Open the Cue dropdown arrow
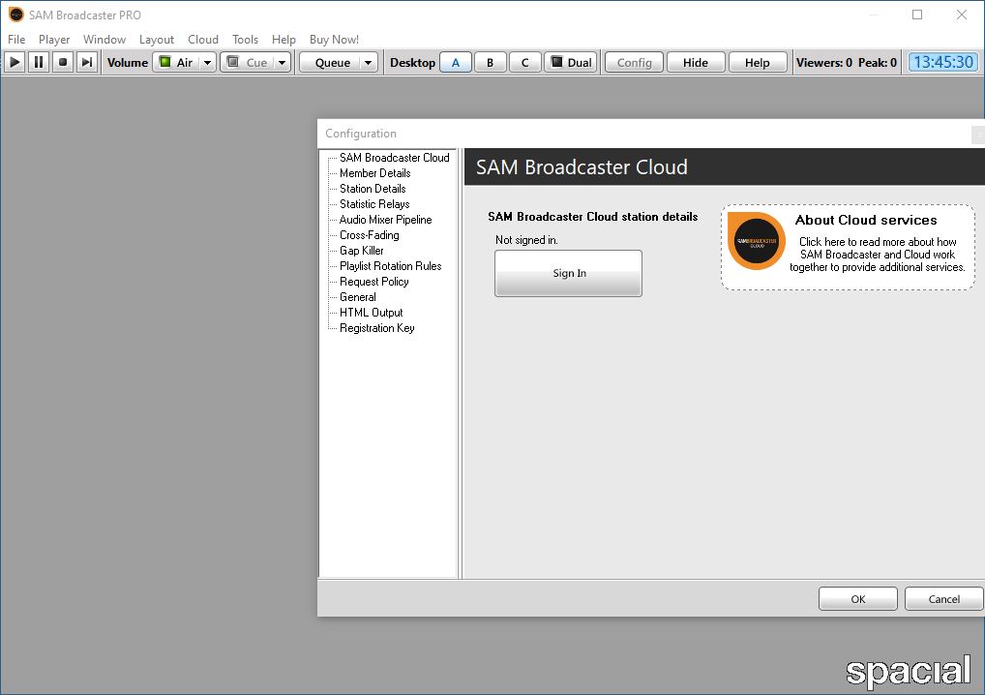Image resolution: width=985 pixels, height=695 pixels. point(283,62)
